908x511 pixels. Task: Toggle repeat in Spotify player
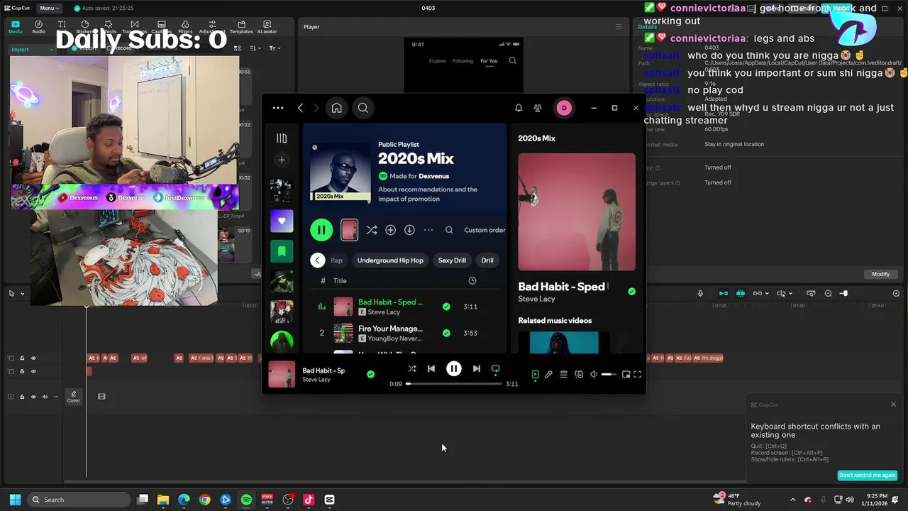(x=496, y=369)
